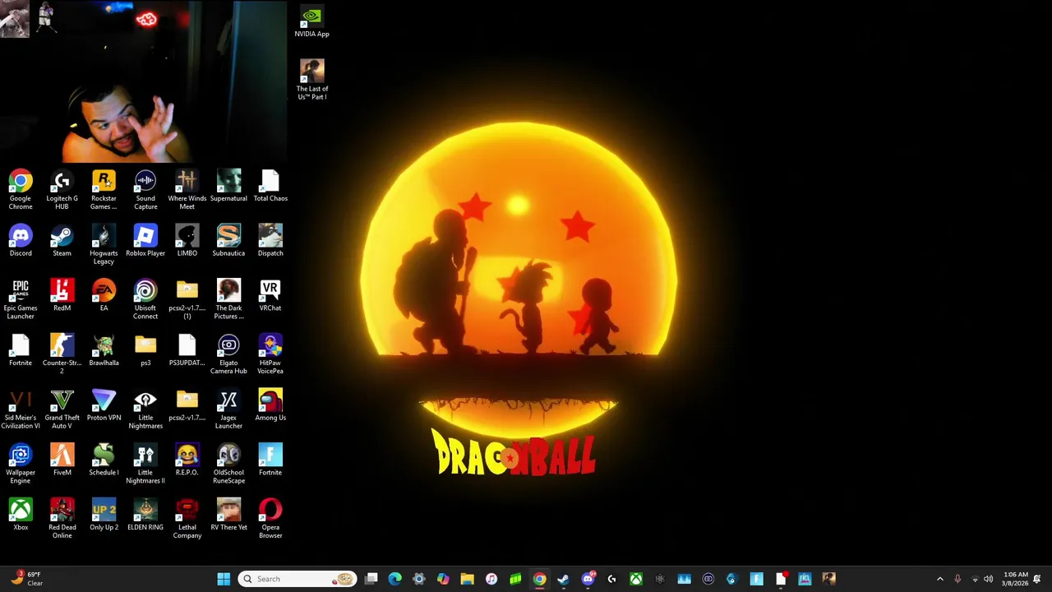
Task: Open Proton VPN desktop shortcut
Action: 104,405
